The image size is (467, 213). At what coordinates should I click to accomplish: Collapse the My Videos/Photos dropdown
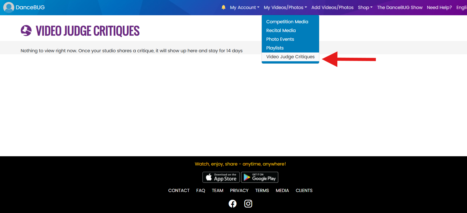(x=285, y=7)
